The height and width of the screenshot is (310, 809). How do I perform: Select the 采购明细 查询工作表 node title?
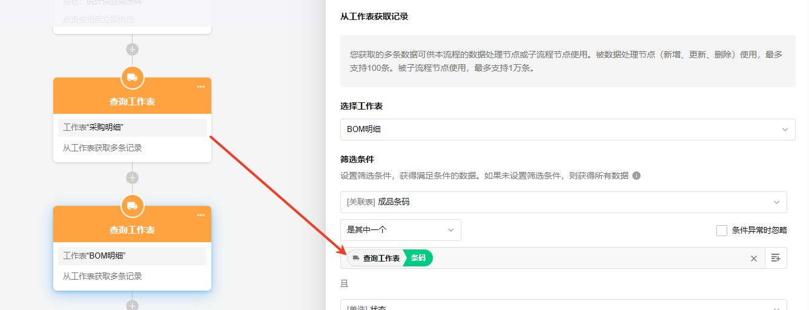(x=132, y=102)
